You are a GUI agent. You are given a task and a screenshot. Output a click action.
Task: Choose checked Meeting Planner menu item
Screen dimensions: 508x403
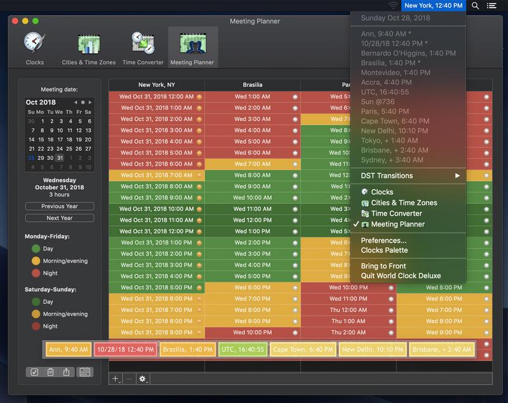pyautogui.click(x=408, y=224)
